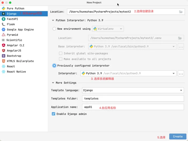
Task: Click the React atom icon
Action: (x=3, y=66)
